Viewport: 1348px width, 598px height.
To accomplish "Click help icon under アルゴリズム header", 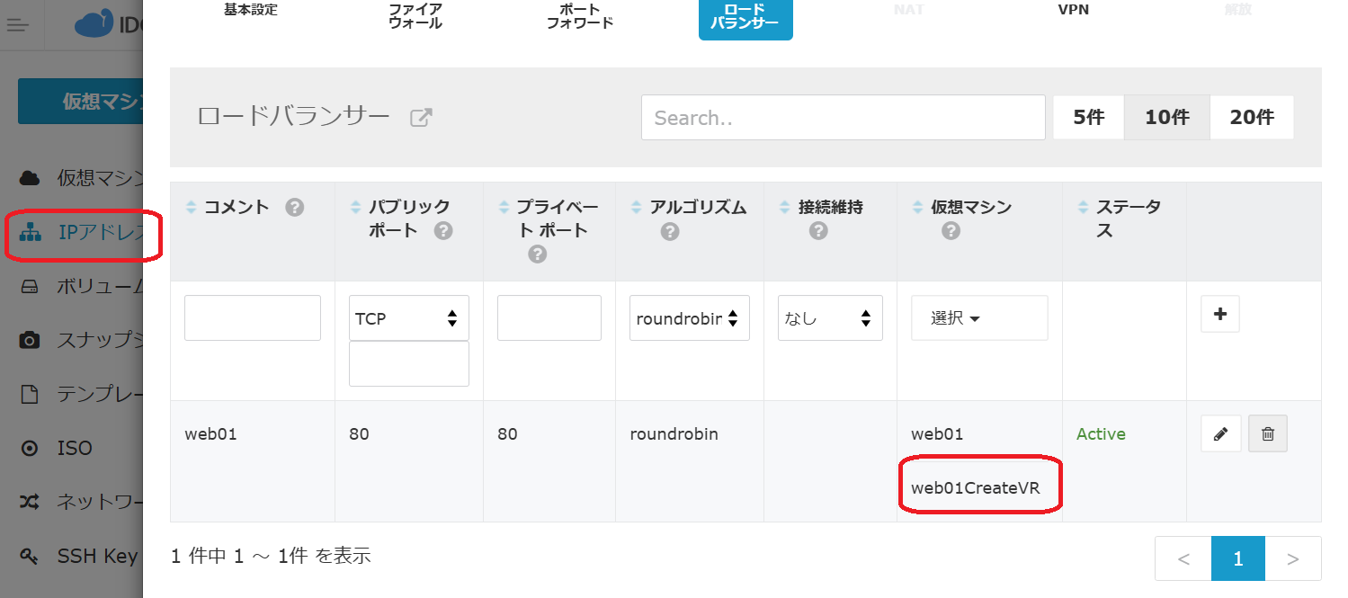I will pos(669,232).
